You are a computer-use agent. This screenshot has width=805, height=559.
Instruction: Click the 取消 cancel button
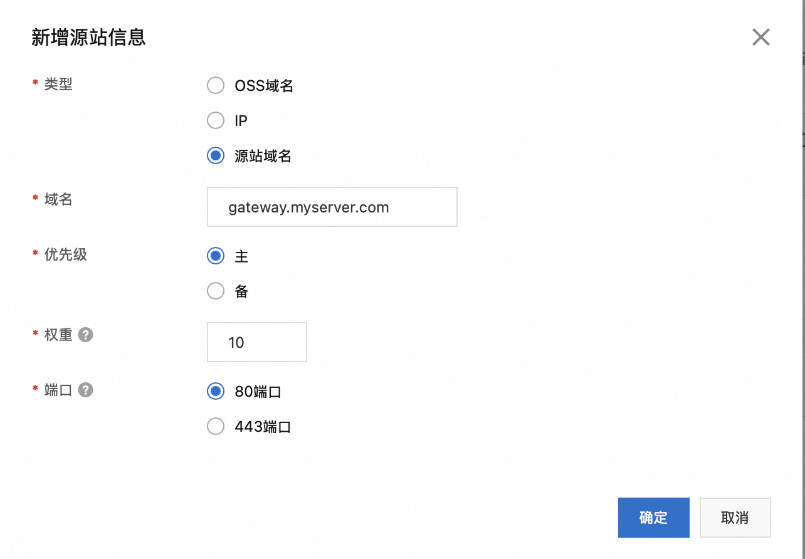pos(735,517)
